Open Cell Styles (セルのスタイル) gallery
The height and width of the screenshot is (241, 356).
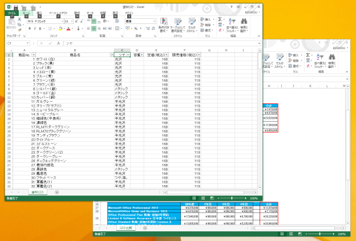(x=192, y=22)
